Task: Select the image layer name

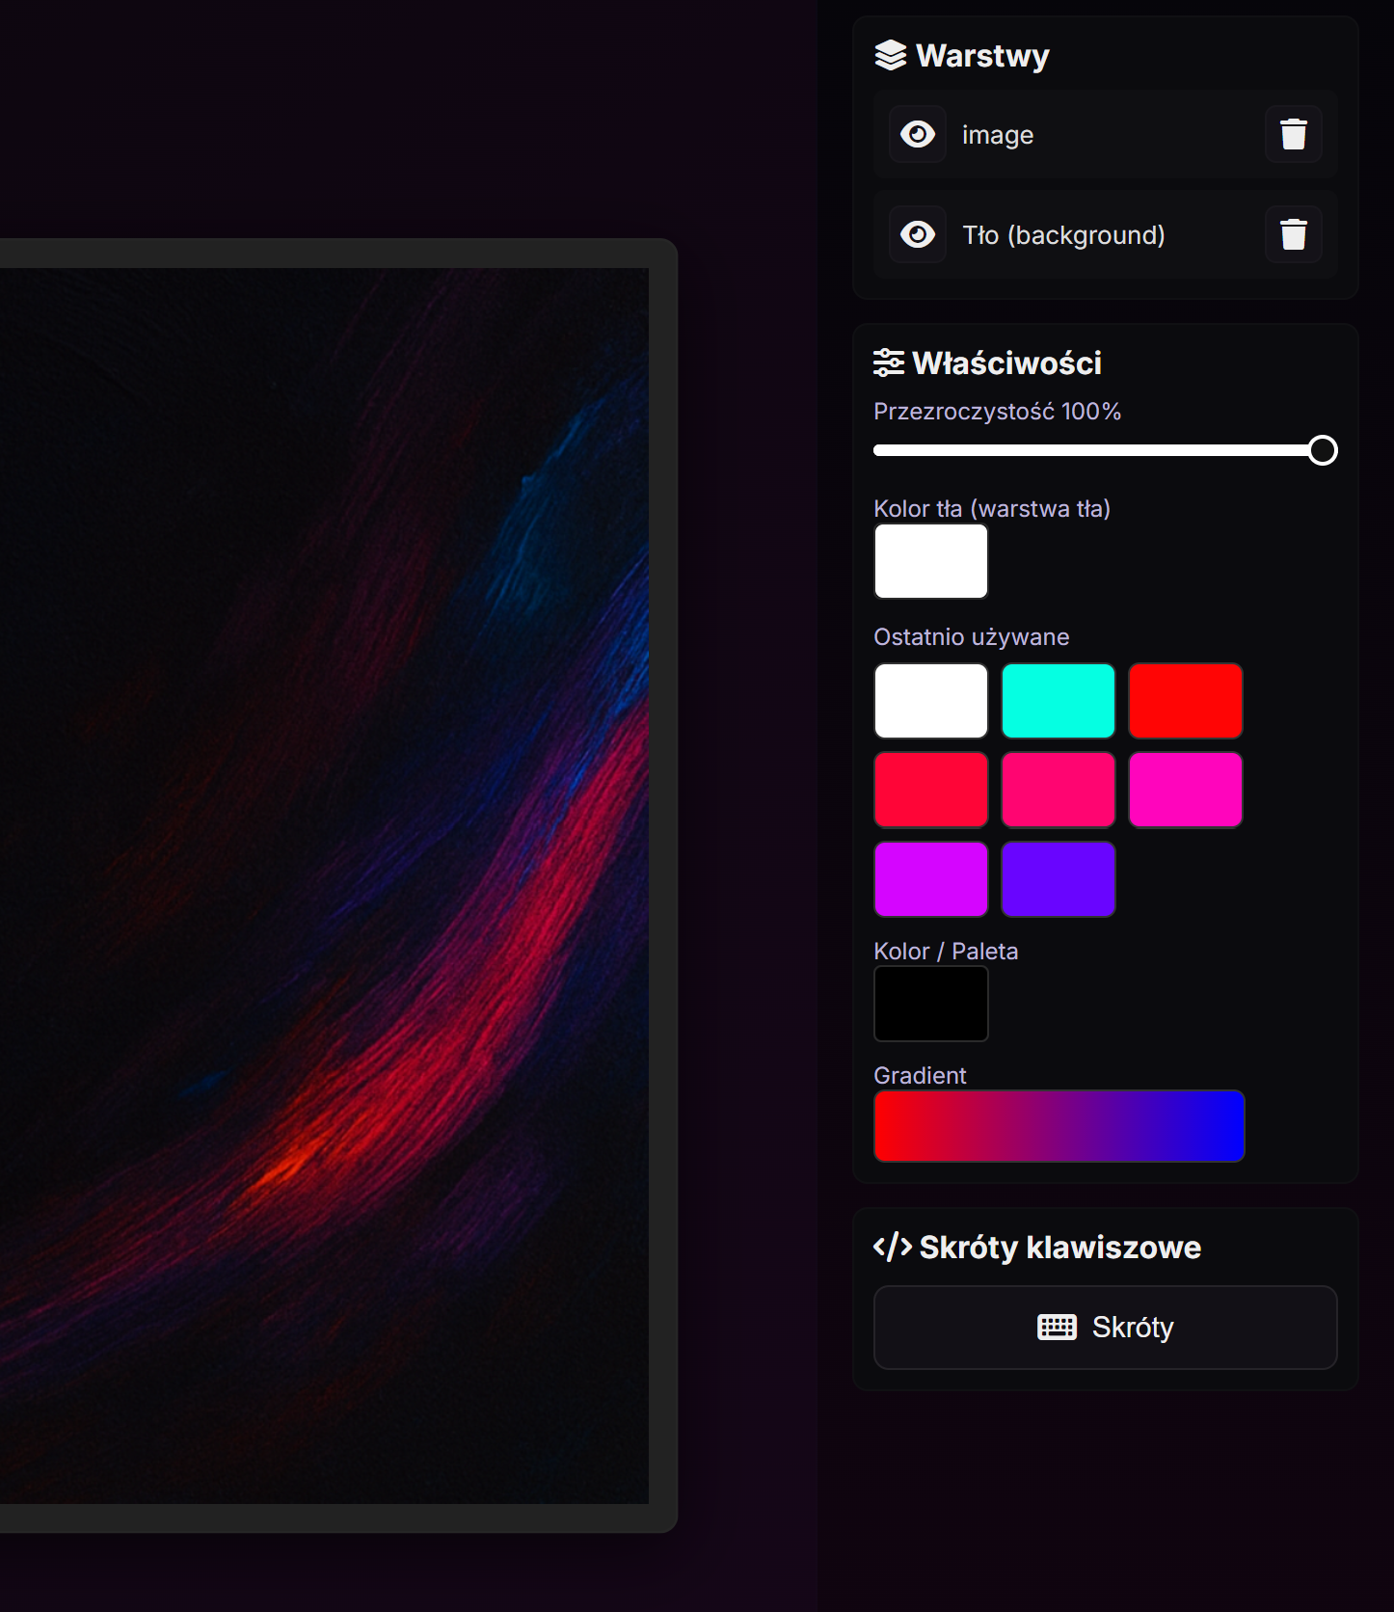Action: (x=998, y=135)
